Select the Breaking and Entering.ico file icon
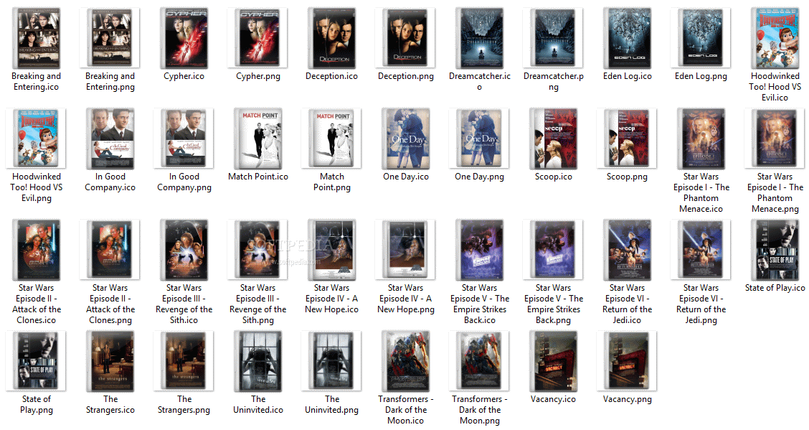 36,37
